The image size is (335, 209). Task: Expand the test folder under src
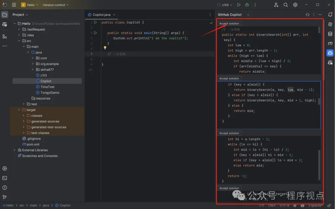(24, 104)
